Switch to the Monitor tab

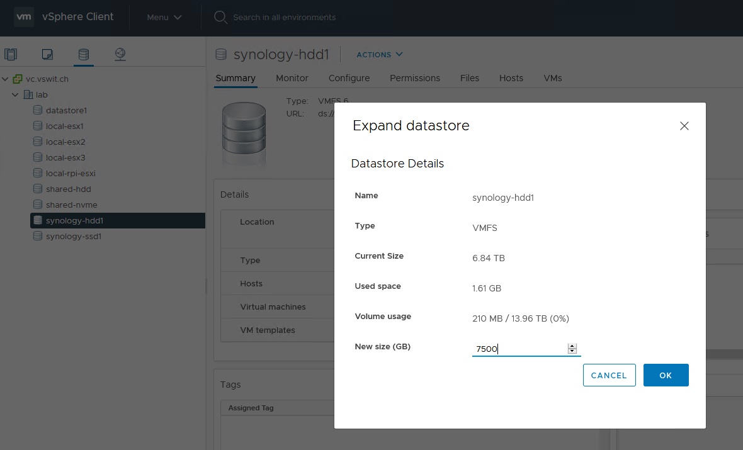[292, 78]
